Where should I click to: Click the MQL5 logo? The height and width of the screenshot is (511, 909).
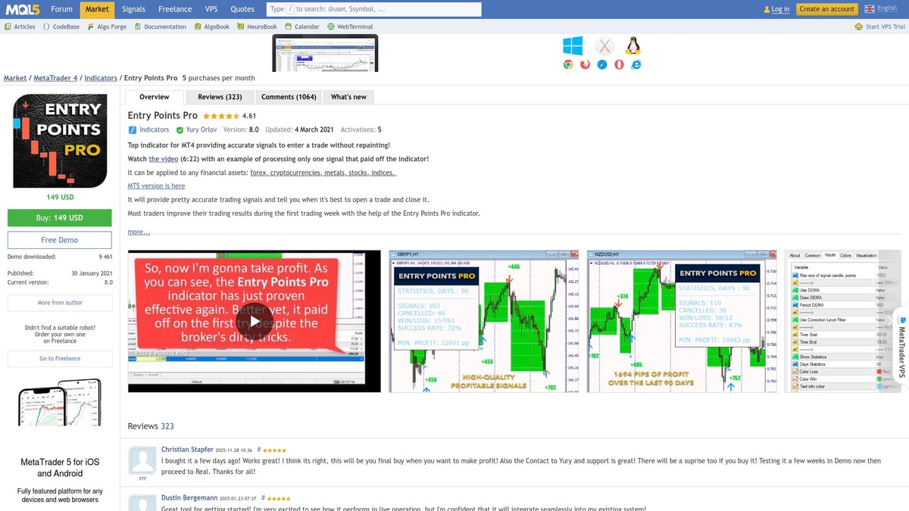tap(22, 9)
